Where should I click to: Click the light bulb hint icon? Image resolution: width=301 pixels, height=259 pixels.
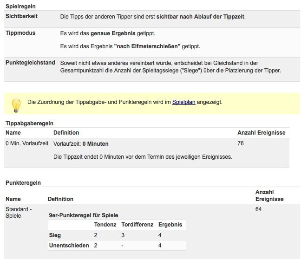(16, 105)
